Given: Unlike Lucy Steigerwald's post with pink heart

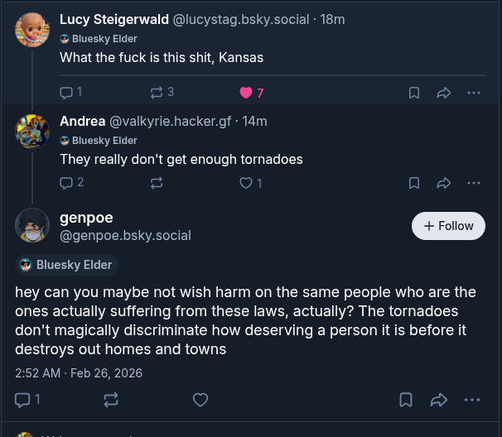Looking at the screenshot, I should coord(246,93).
